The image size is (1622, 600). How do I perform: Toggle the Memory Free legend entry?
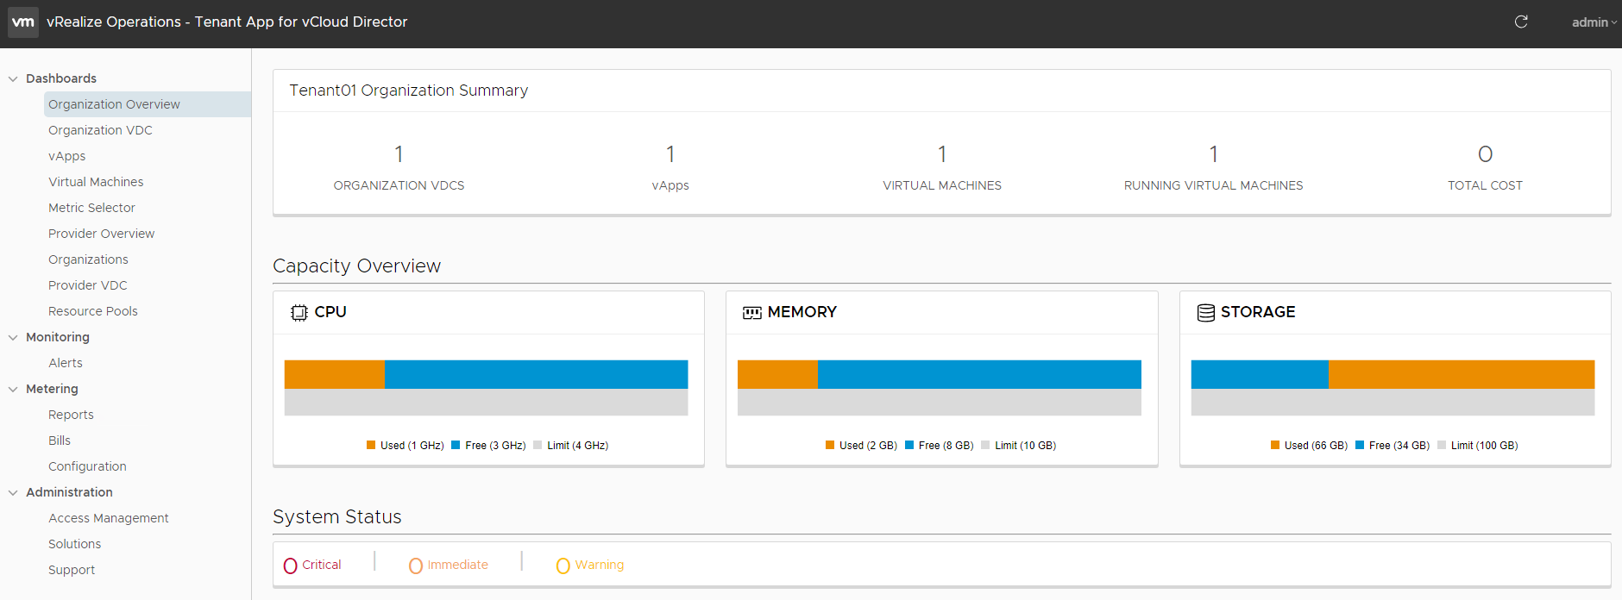[x=939, y=446]
